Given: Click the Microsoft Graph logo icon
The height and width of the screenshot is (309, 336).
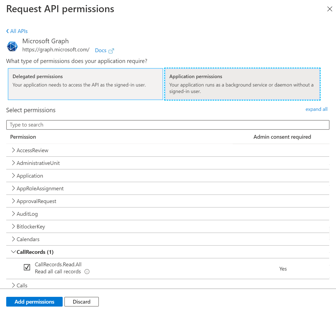Looking at the screenshot, I should pos(12,46).
